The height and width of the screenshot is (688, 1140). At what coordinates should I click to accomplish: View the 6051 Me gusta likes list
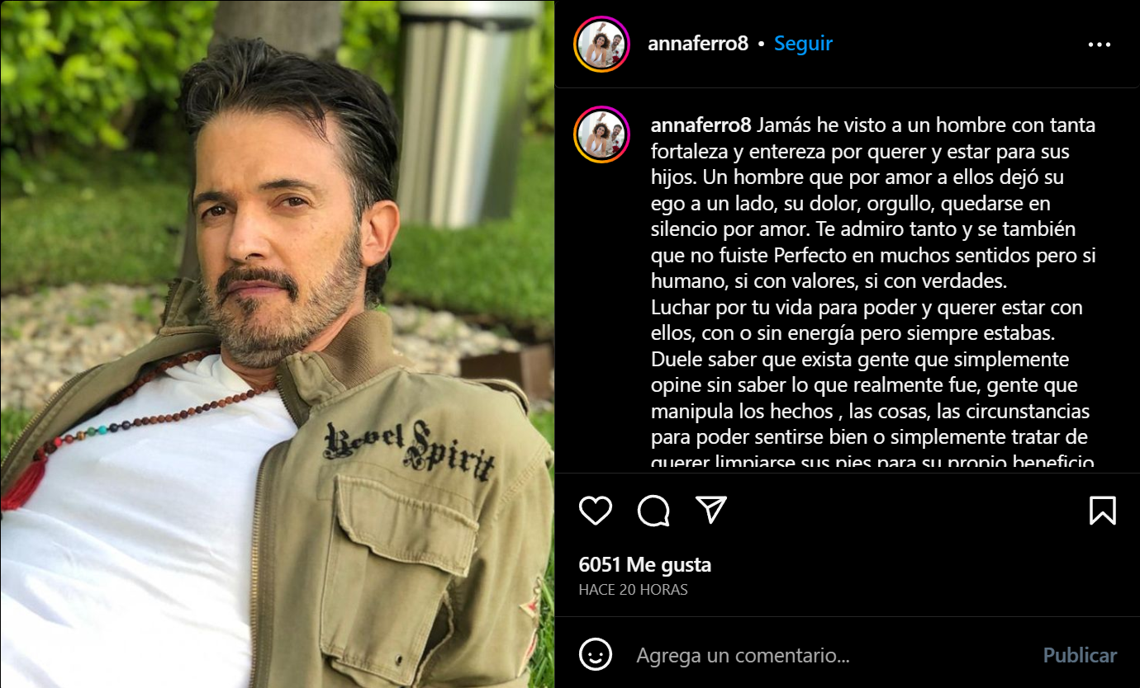coord(645,565)
